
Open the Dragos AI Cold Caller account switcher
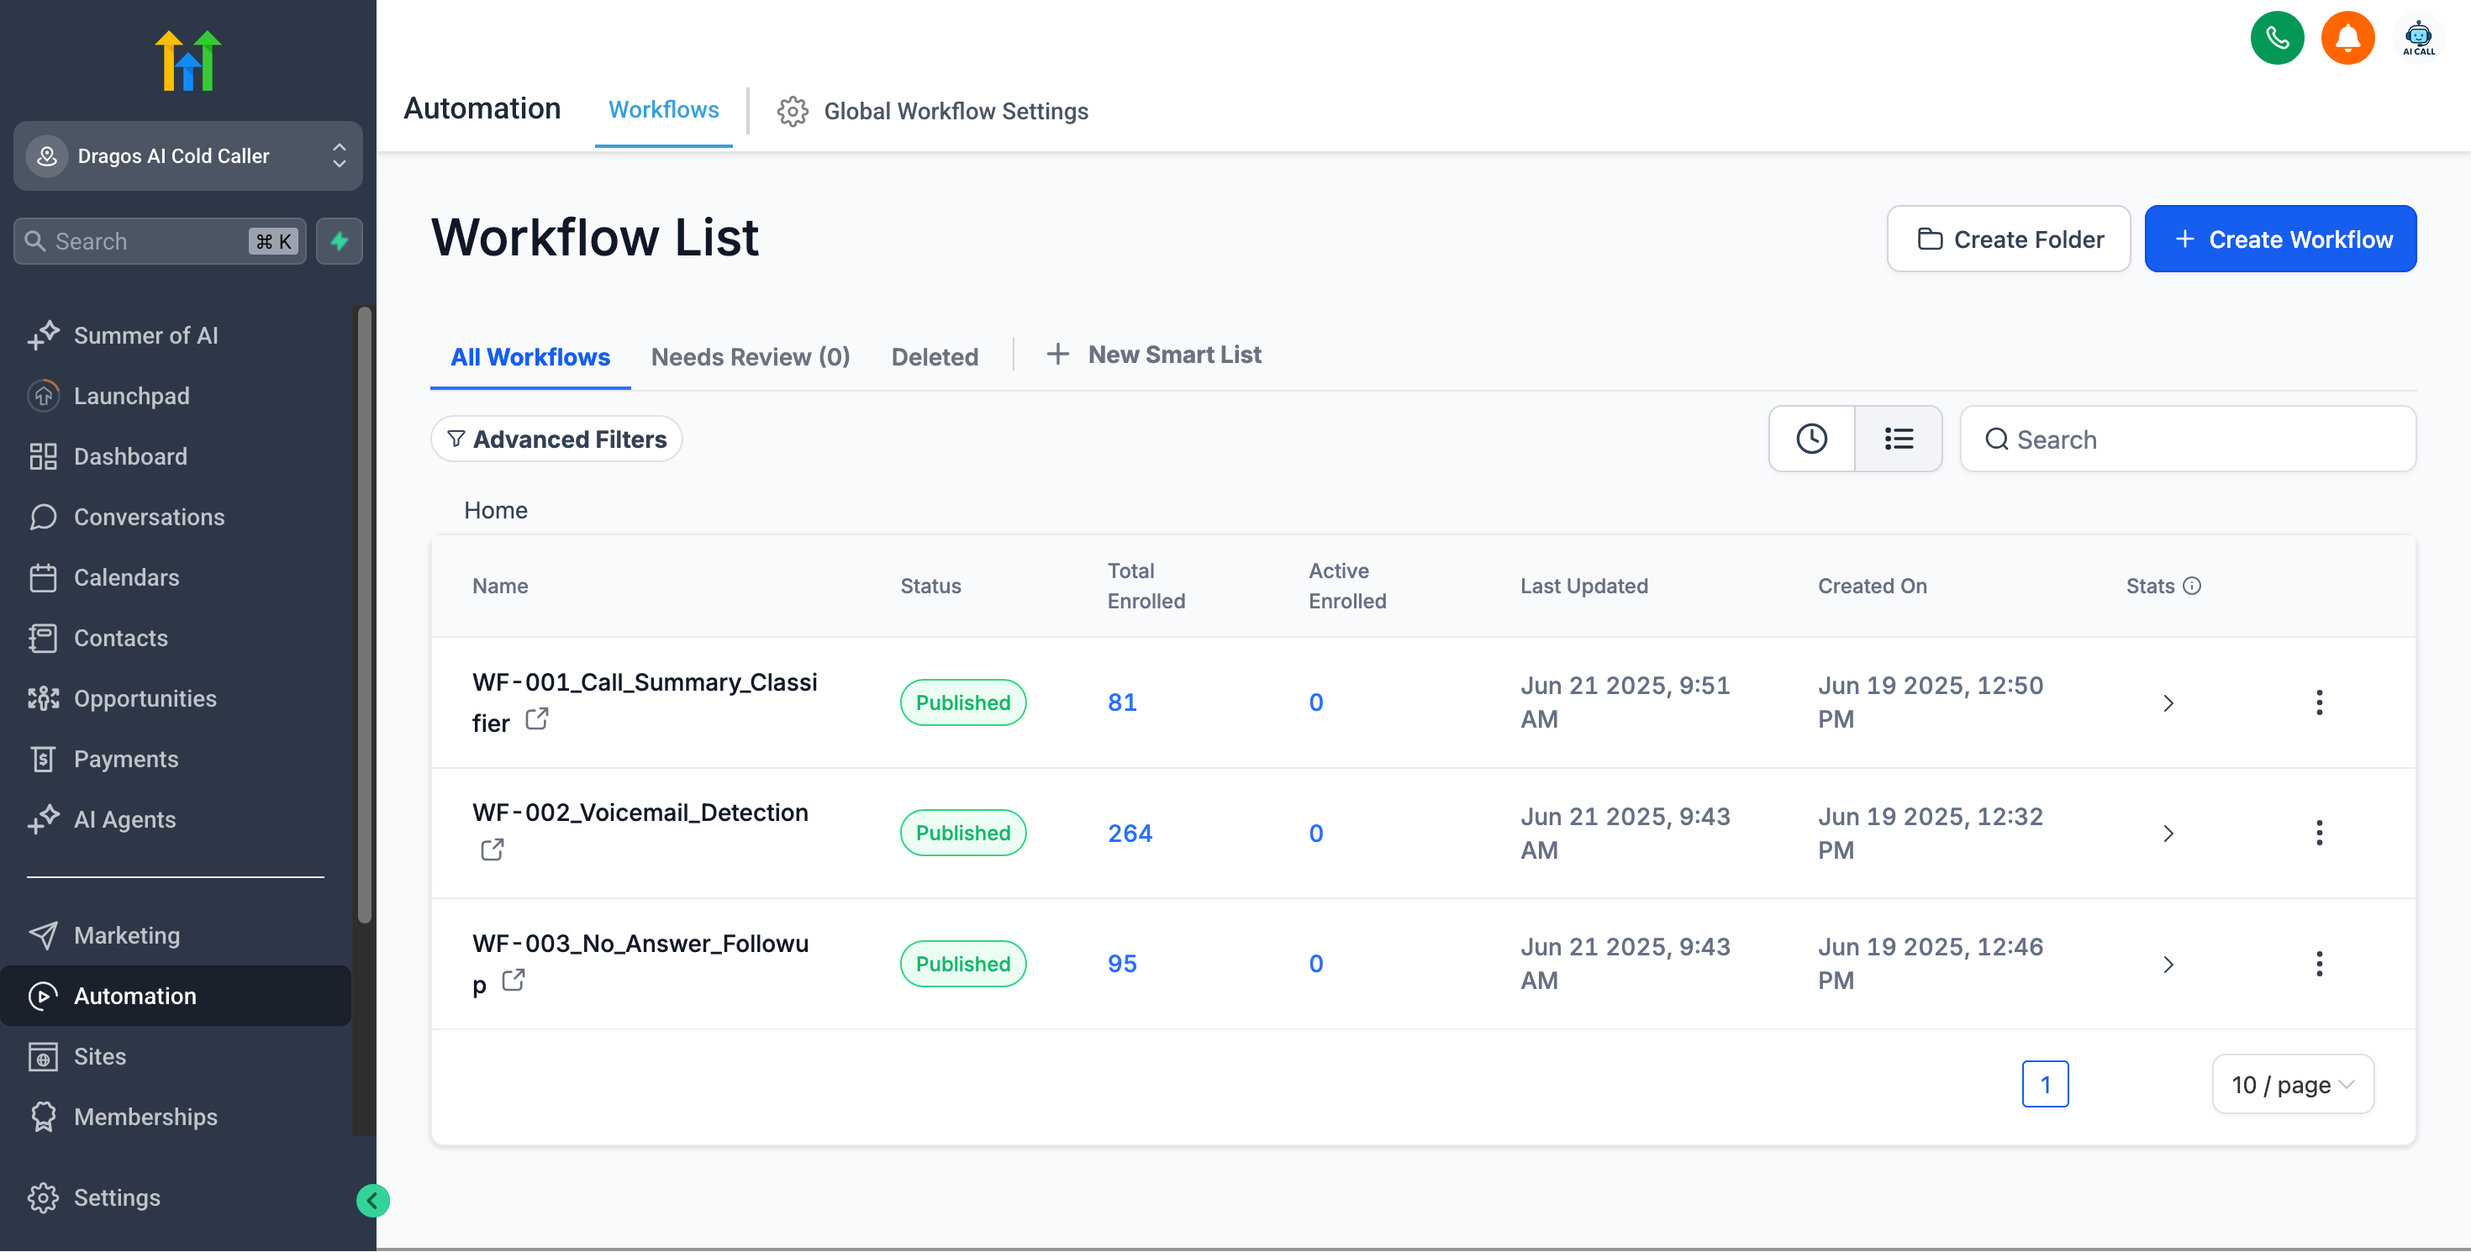(188, 155)
